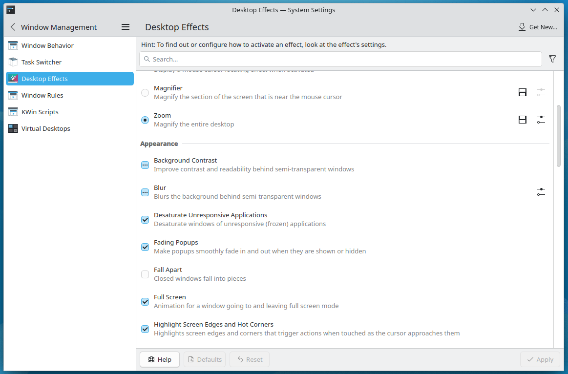Open KWin Scripts settings page
The image size is (568, 374).
(69, 112)
